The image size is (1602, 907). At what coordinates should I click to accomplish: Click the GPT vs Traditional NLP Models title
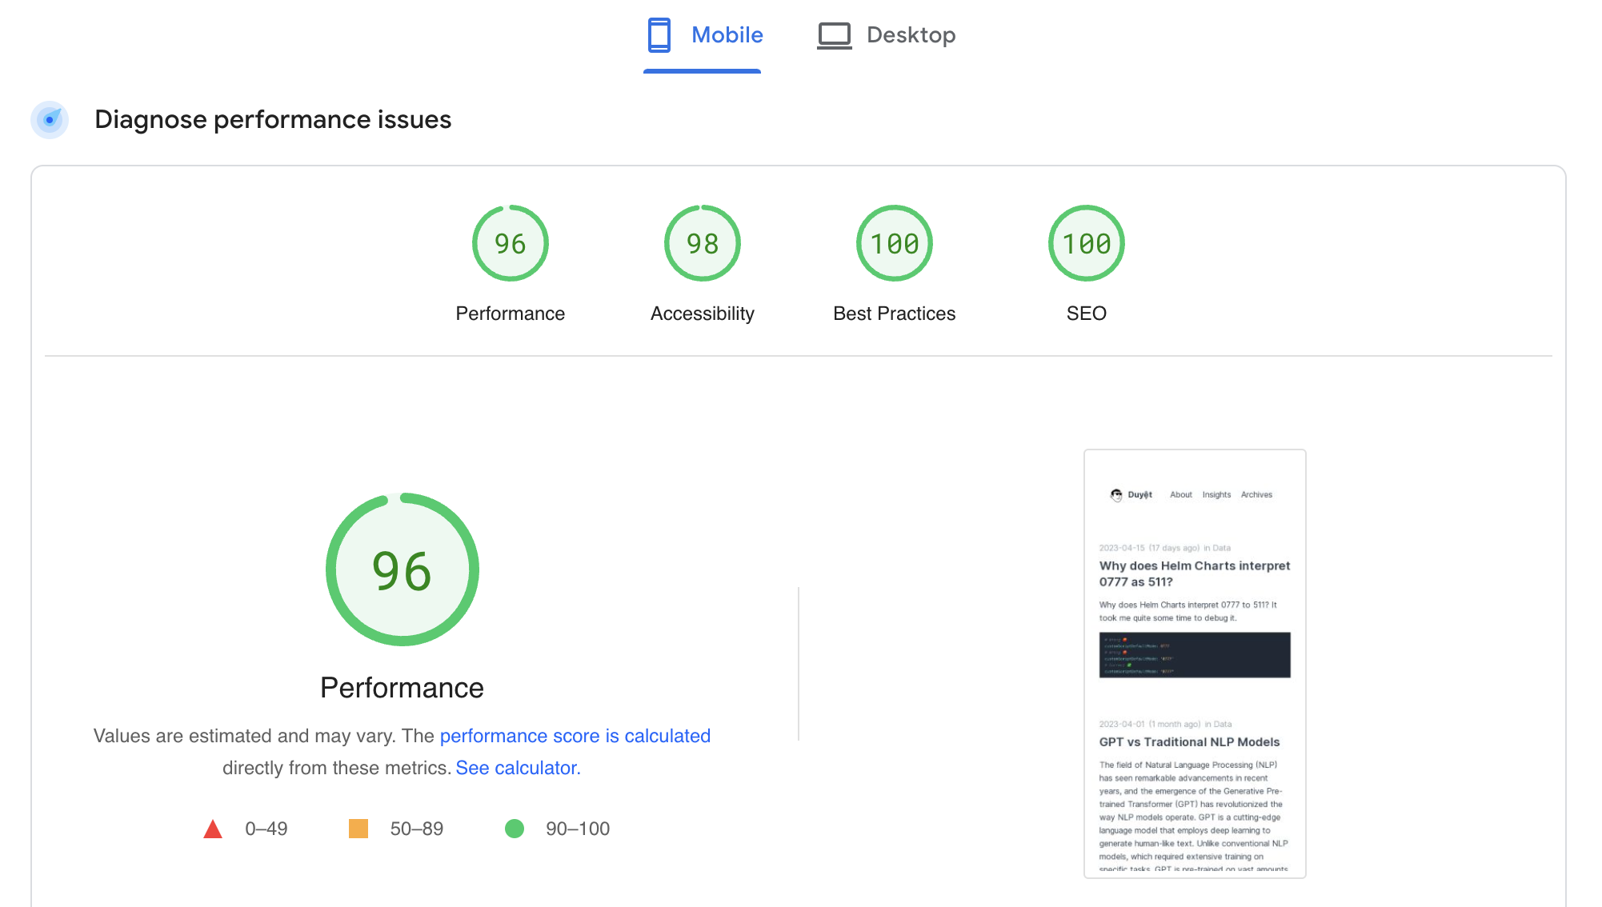(1189, 742)
